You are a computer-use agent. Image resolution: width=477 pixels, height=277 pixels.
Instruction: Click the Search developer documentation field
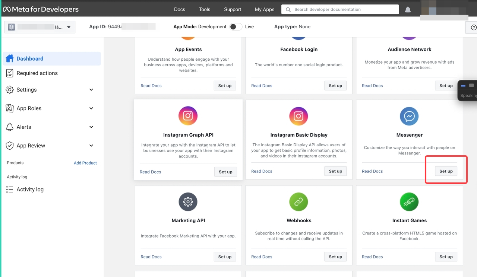pyautogui.click(x=340, y=9)
